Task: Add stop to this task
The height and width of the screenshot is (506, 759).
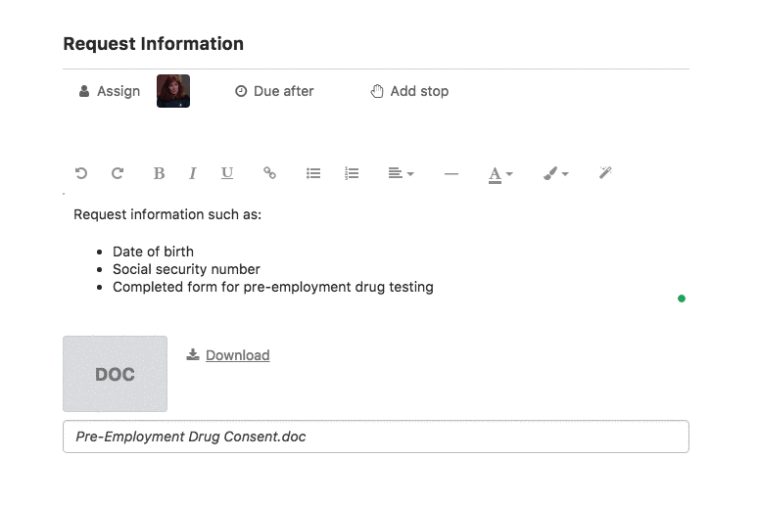Action: (409, 91)
